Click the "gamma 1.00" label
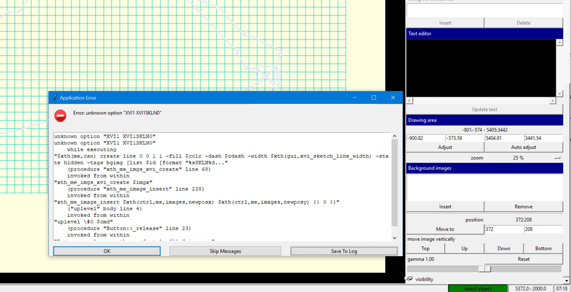The width and height of the screenshot is (571, 292). [x=421, y=259]
